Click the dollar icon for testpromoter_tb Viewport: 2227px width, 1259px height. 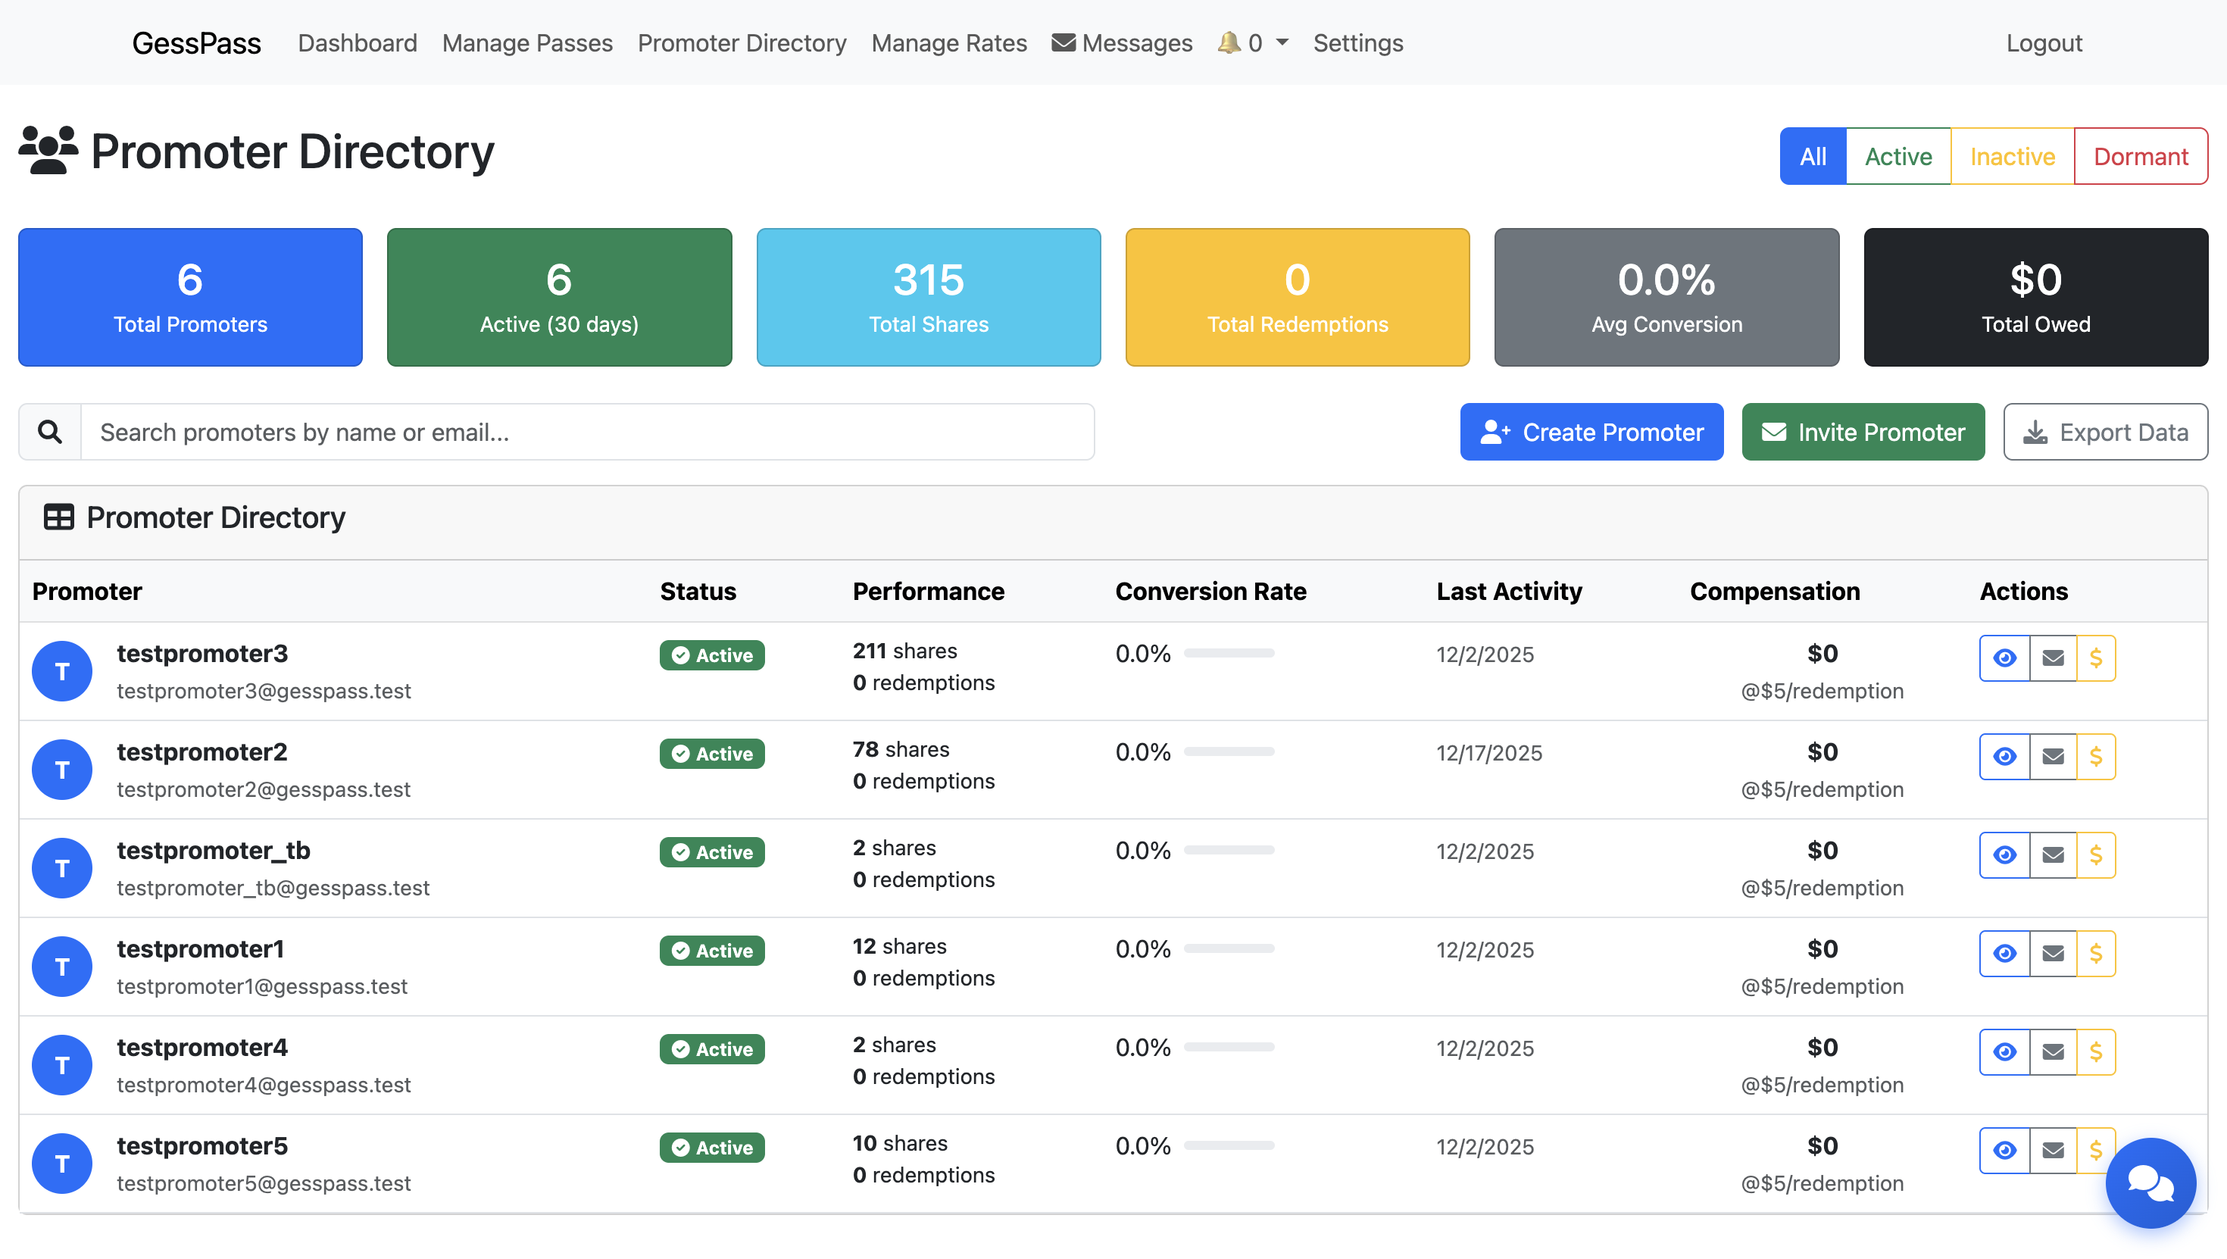tap(2096, 855)
